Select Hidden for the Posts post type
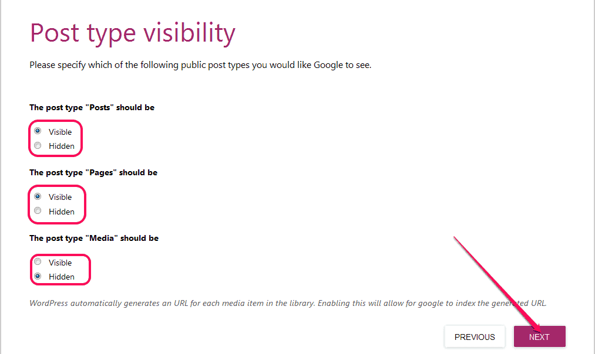This screenshot has height=354, width=595. [38, 145]
